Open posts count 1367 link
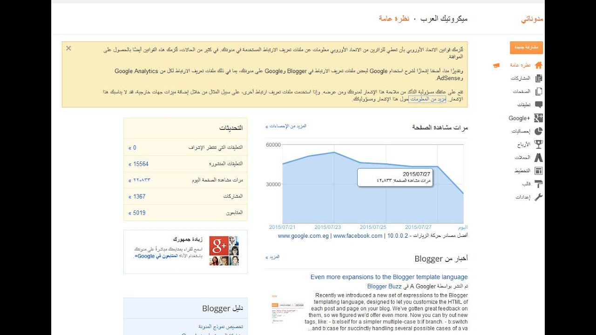Viewport: 596px width, 335px height. click(137, 196)
